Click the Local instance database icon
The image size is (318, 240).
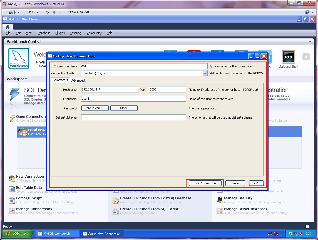[22, 132]
